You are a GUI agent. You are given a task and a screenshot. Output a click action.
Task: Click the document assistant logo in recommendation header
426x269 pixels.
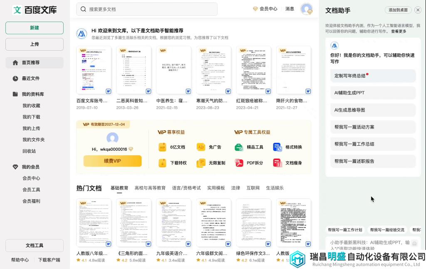pos(82,34)
